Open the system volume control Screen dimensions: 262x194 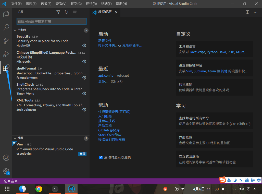coord(241,189)
